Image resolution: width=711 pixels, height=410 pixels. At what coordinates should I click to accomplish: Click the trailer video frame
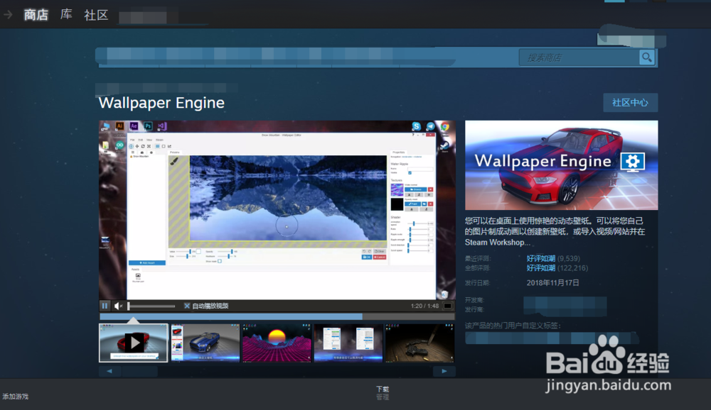tap(277, 210)
